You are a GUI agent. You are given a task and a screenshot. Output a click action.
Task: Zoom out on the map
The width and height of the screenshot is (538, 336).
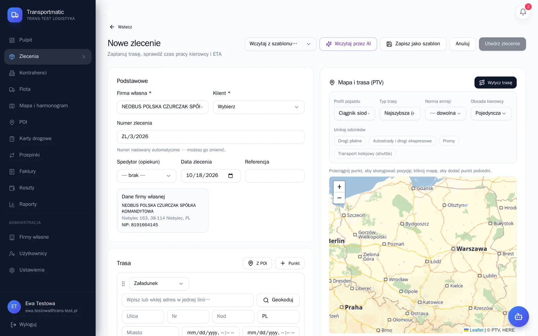[x=339, y=198]
